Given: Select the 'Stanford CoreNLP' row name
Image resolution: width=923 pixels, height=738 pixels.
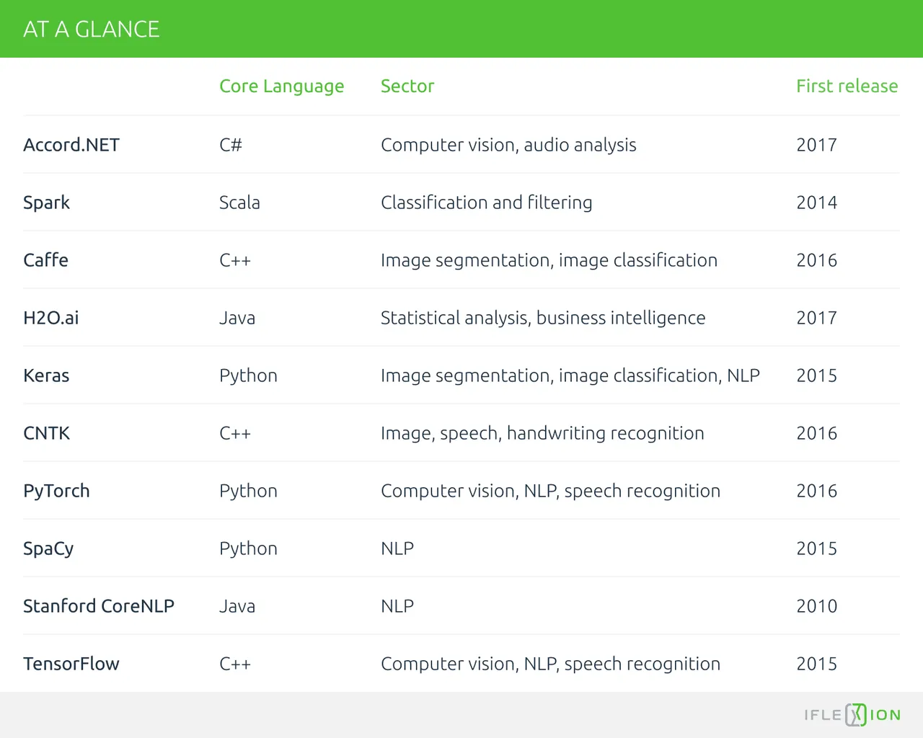Looking at the screenshot, I should click(99, 606).
